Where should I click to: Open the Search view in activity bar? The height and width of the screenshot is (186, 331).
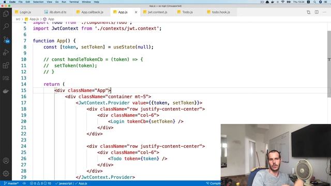(x=6, y=26)
